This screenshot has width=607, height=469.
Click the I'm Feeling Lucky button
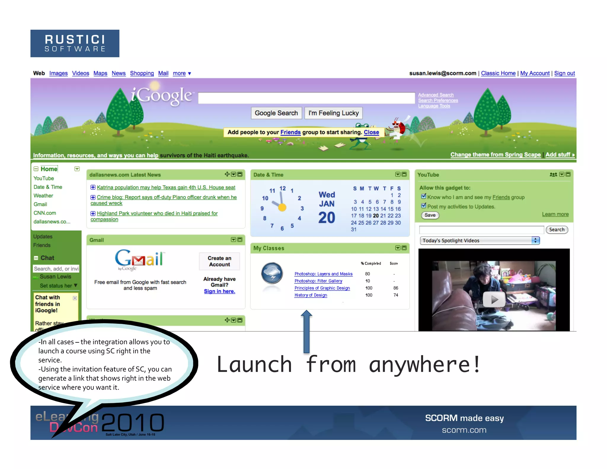point(333,113)
